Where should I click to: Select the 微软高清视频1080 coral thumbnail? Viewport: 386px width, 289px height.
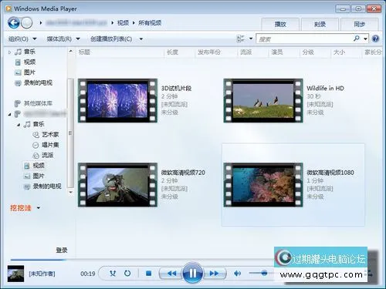pos(263,185)
